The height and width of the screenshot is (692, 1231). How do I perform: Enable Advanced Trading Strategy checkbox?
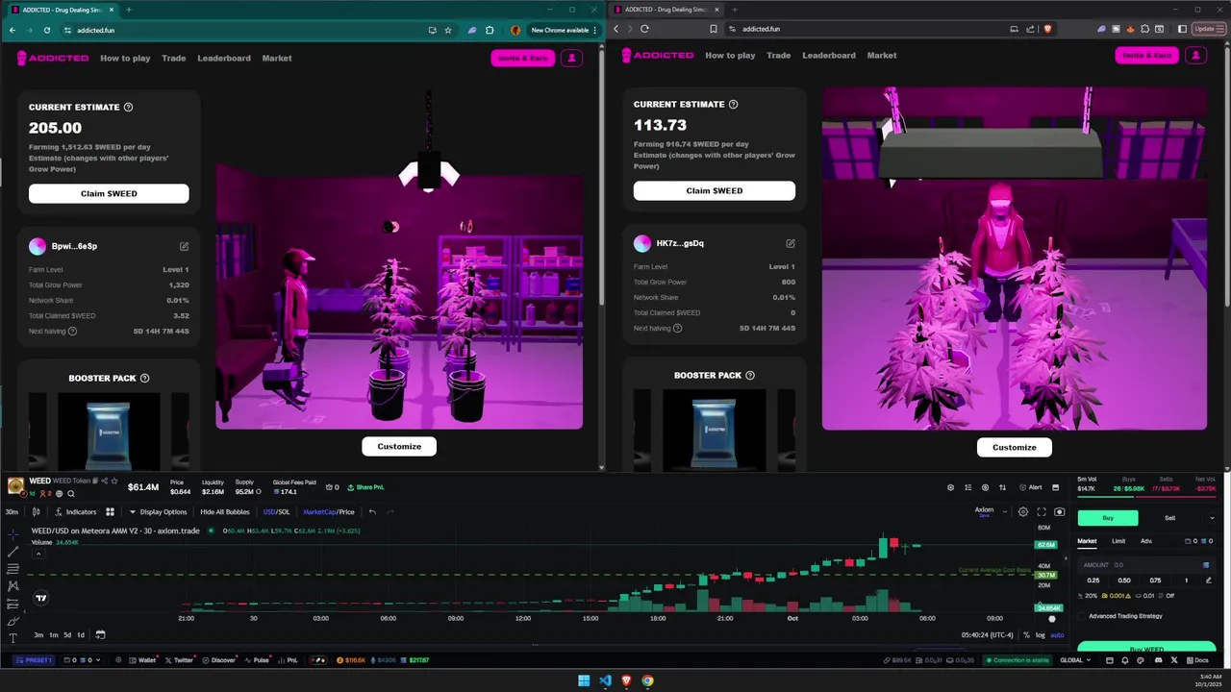pyautogui.click(x=1083, y=616)
